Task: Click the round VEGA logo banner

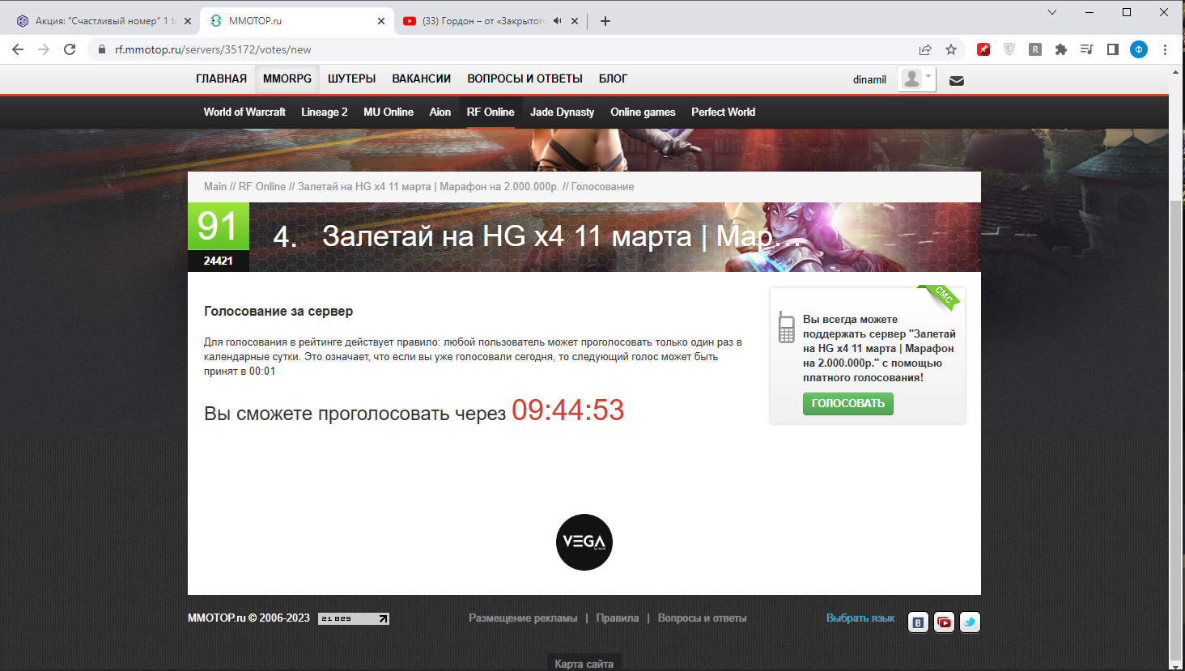Action: 584,542
